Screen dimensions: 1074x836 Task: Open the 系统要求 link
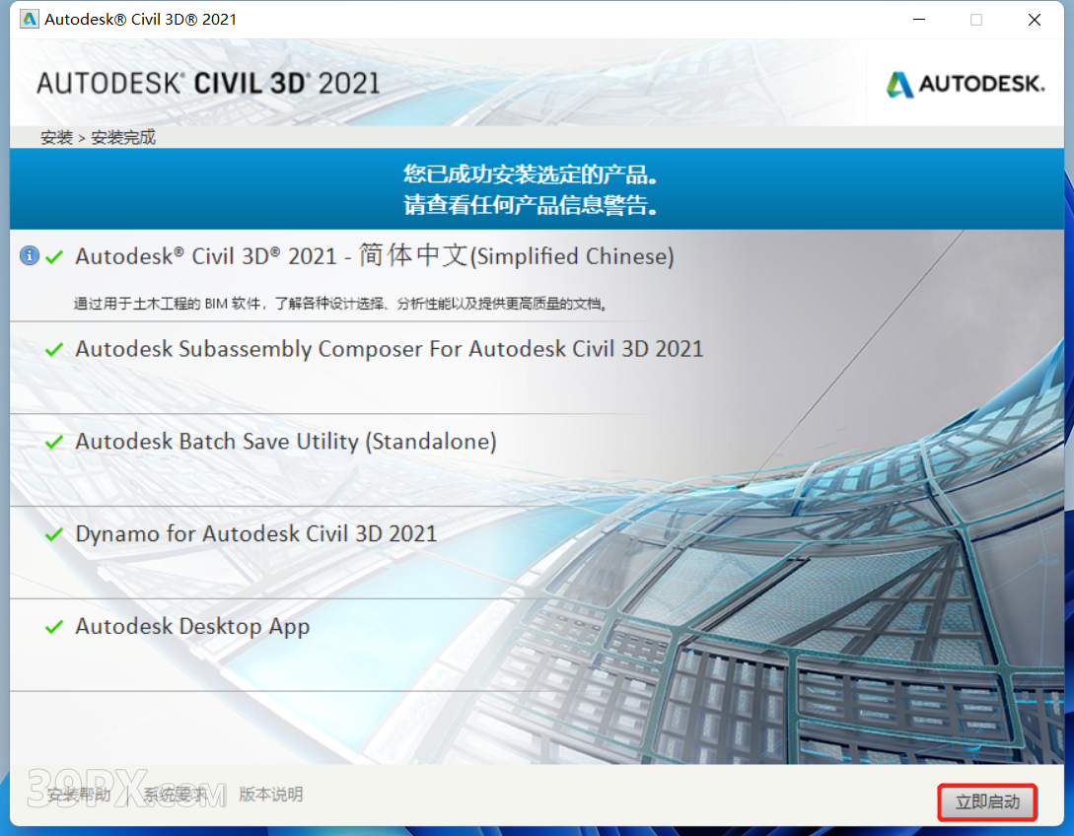pos(175,795)
